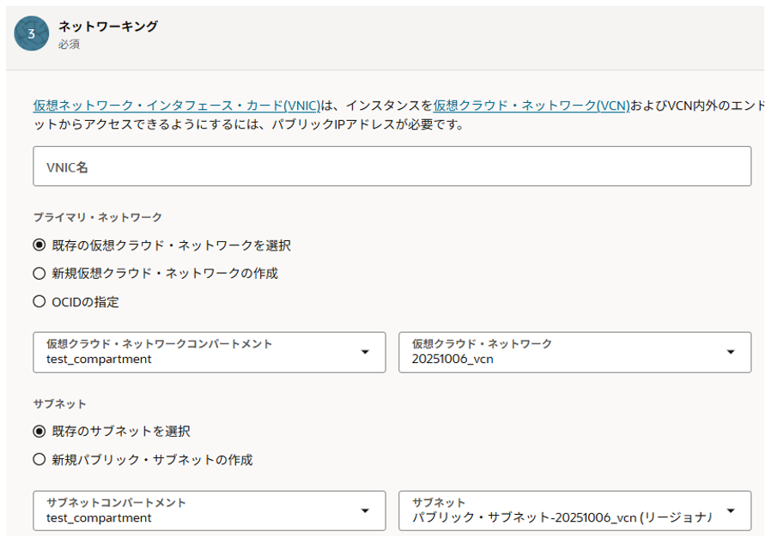This screenshot has width=766, height=538.
Task: Open the サブネットコンパートメント combo box
Action: coord(198,511)
